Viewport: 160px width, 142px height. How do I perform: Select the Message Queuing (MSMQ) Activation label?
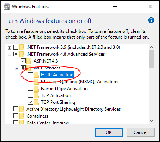(79, 82)
